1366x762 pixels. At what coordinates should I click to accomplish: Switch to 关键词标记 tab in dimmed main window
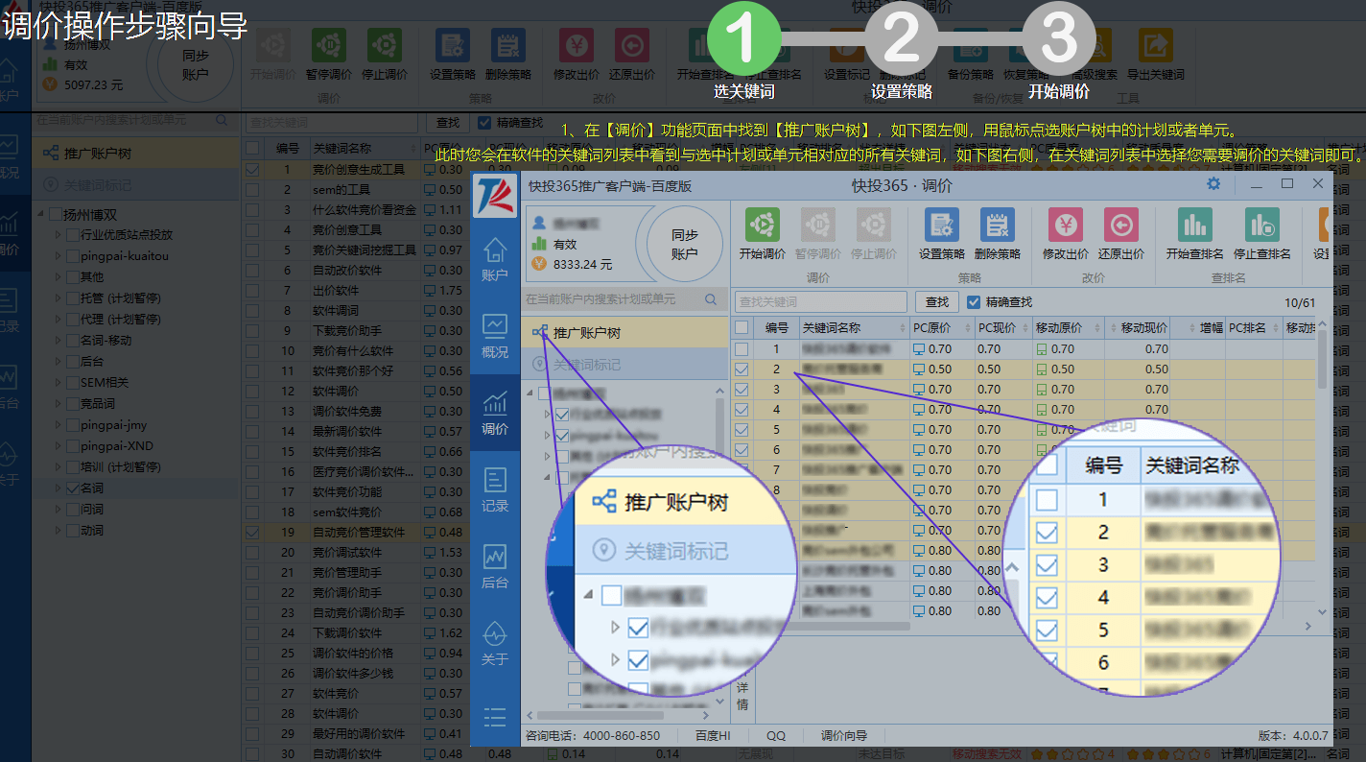coord(135,184)
